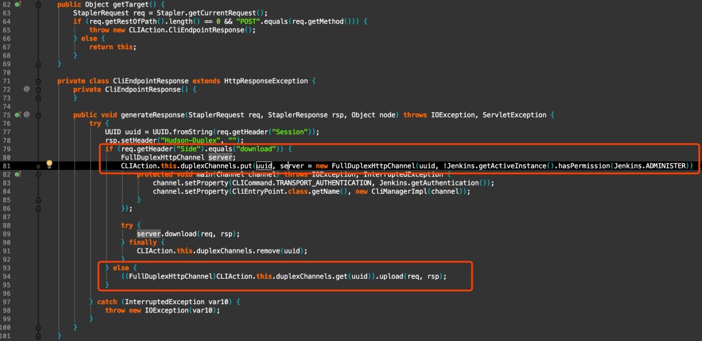The height and width of the screenshot is (341, 702).
Task: Collapse the generateResponse method fold on line 75
Action: (x=38, y=115)
